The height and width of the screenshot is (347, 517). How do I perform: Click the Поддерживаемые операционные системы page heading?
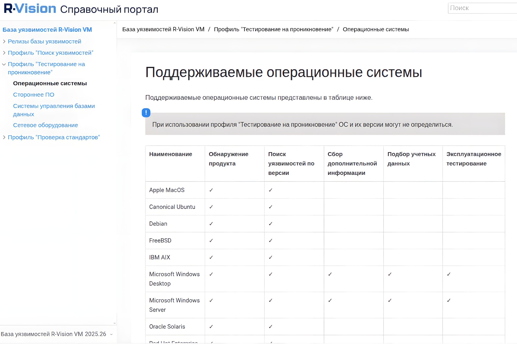point(284,72)
